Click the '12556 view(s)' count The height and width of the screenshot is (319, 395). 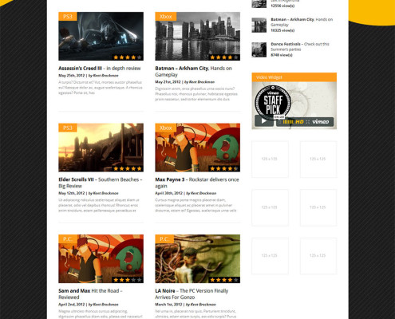tap(282, 6)
